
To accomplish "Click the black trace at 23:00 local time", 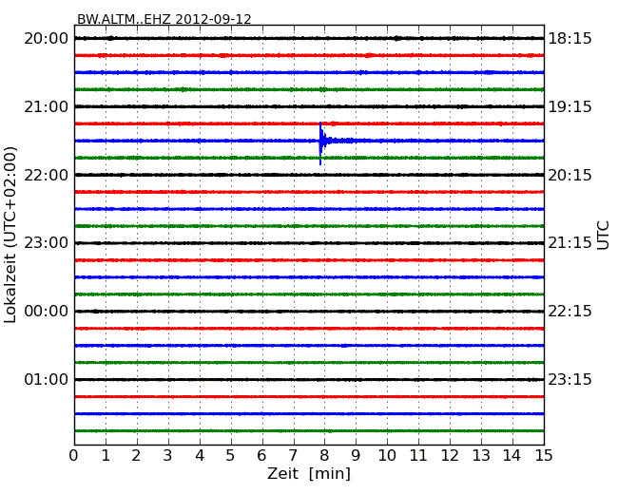I will pyautogui.click(x=309, y=243).
